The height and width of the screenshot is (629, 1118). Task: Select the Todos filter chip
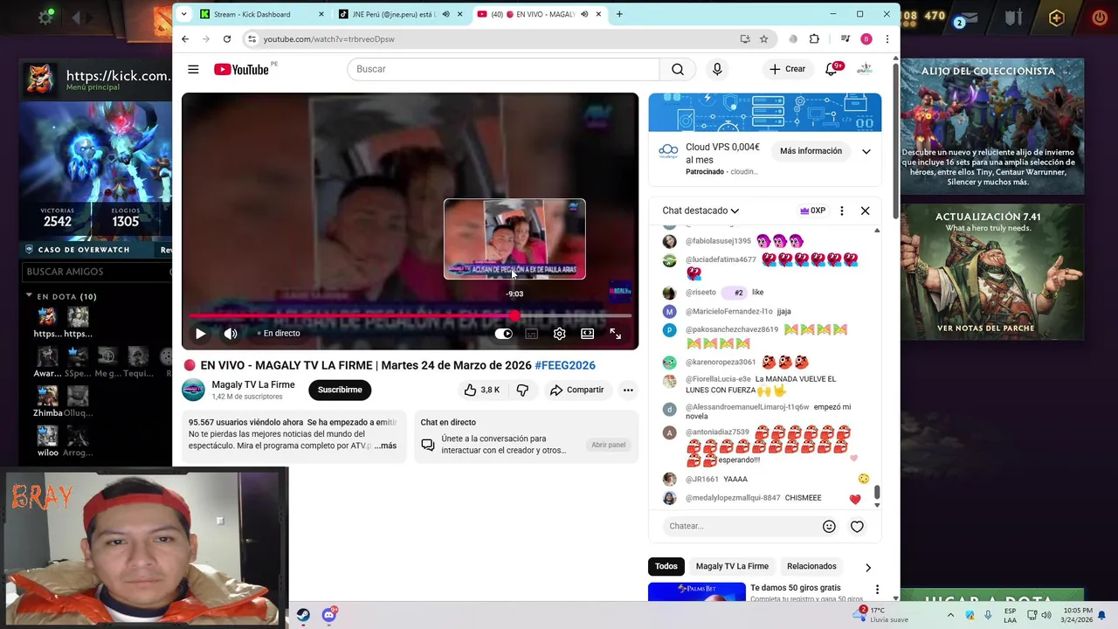pos(666,566)
